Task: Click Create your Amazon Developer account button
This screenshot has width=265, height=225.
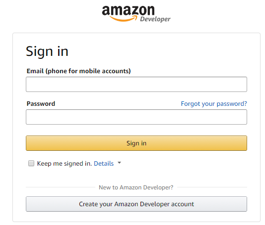Action: 136,204
